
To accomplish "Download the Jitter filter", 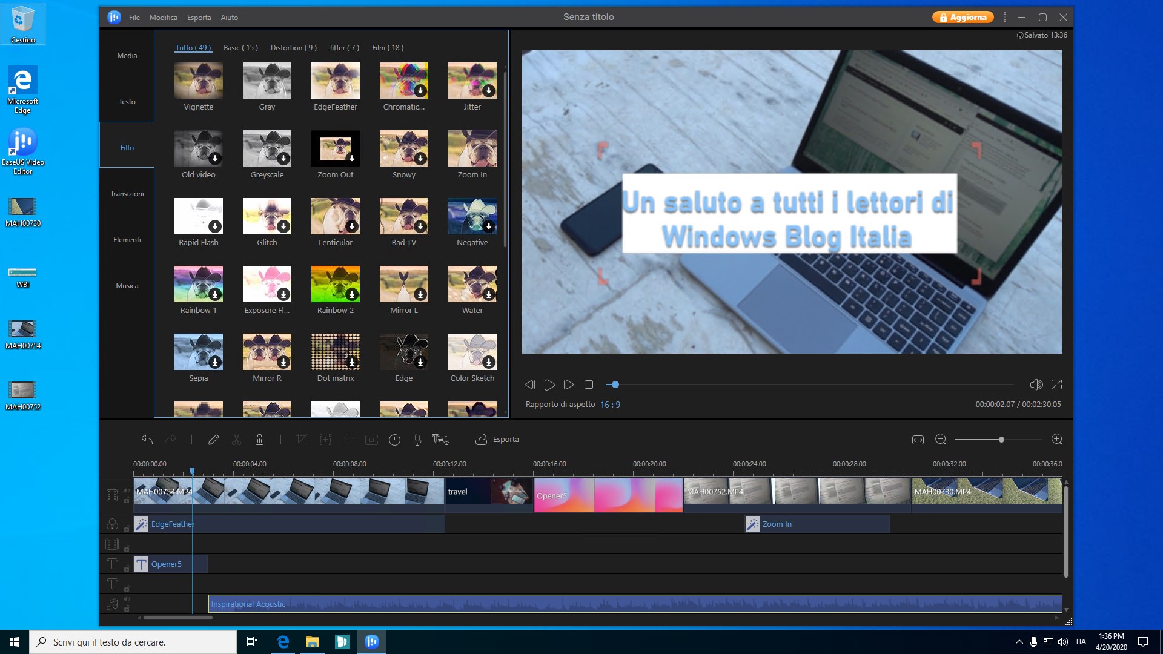I will (489, 91).
